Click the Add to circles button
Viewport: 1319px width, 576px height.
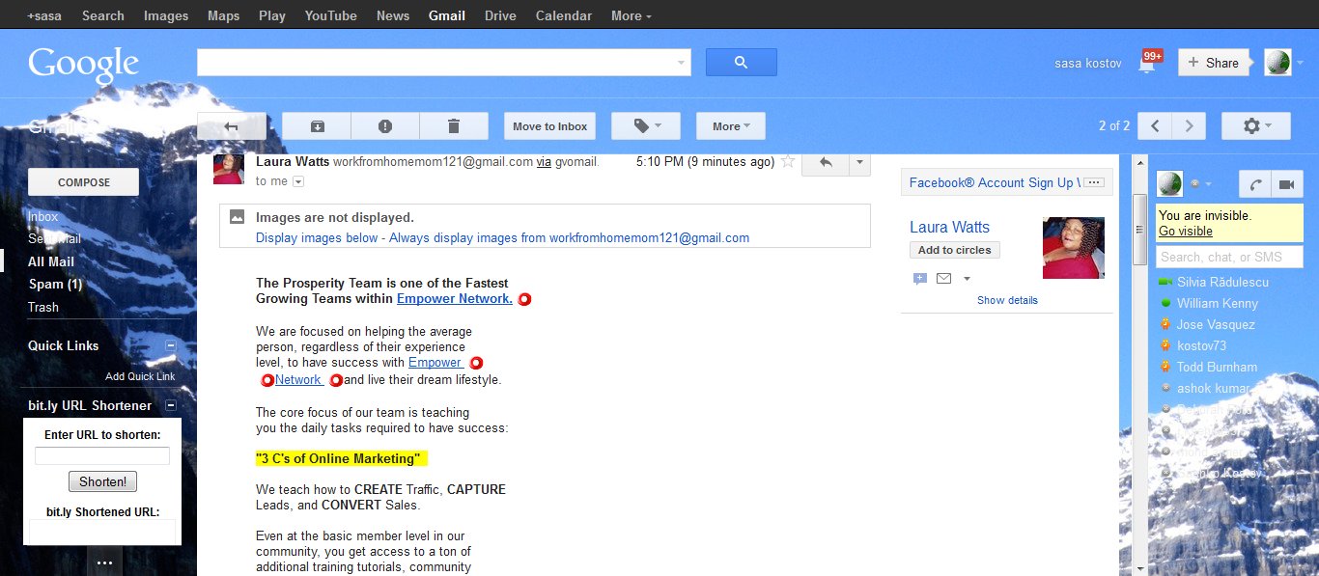[955, 250]
